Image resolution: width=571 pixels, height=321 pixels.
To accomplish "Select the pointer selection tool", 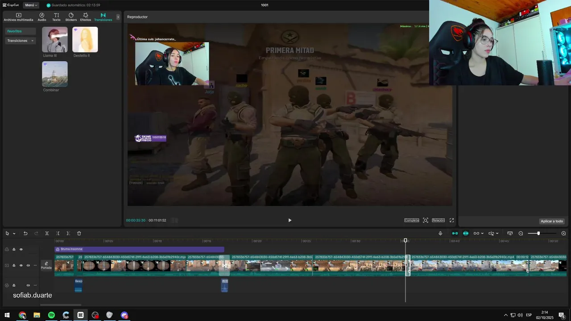I will click(7, 234).
